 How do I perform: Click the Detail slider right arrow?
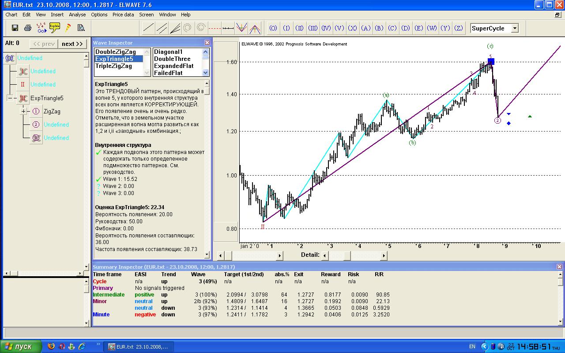(384, 255)
